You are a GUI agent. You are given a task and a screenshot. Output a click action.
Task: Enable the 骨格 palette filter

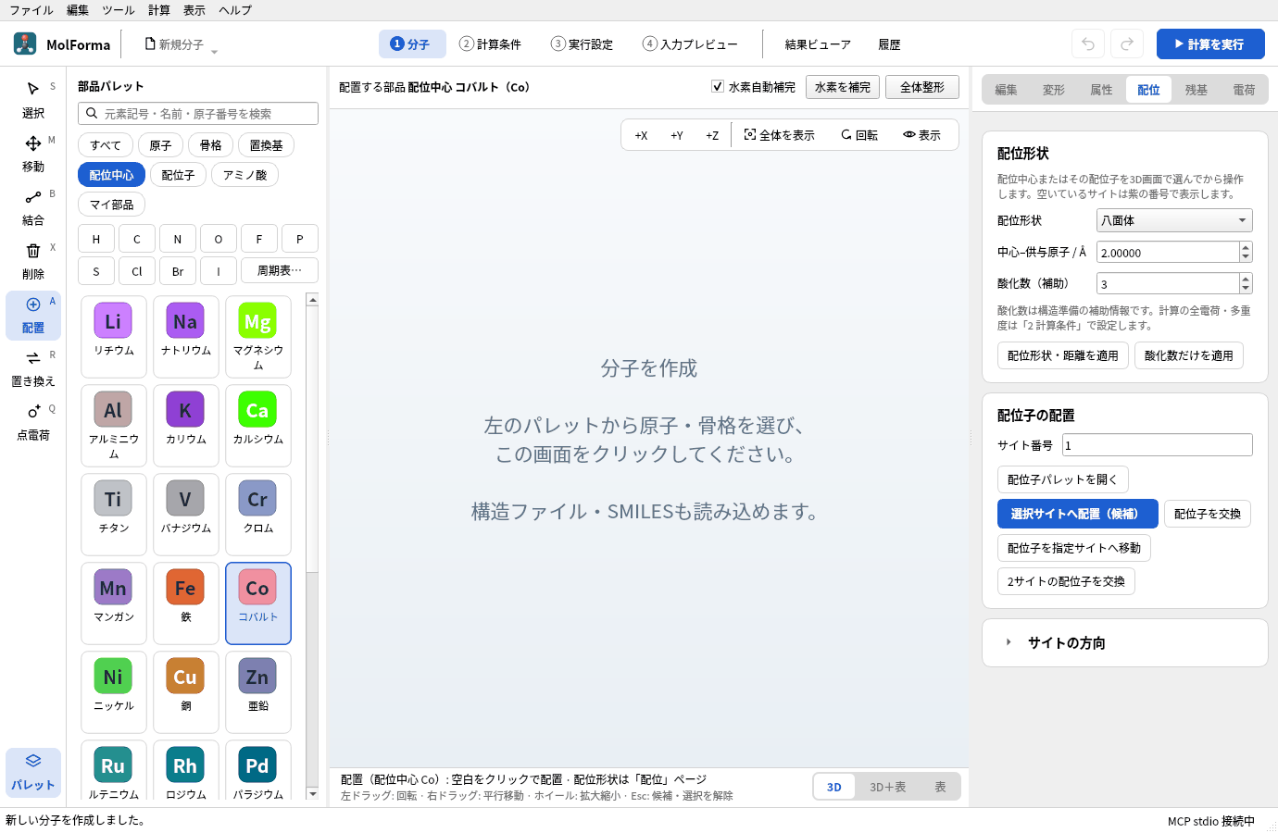[210, 145]
